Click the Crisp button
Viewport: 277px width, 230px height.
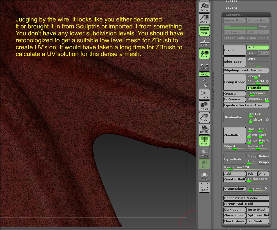pos(258,59)
